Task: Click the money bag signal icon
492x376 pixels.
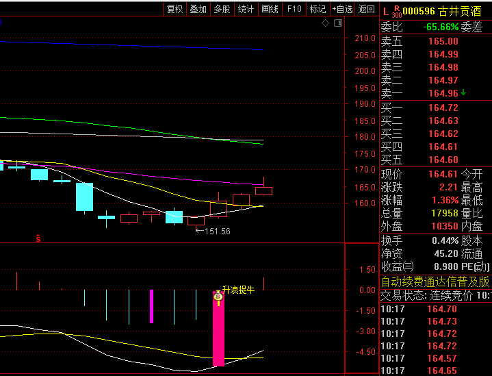Action: [x=218, y=296]
